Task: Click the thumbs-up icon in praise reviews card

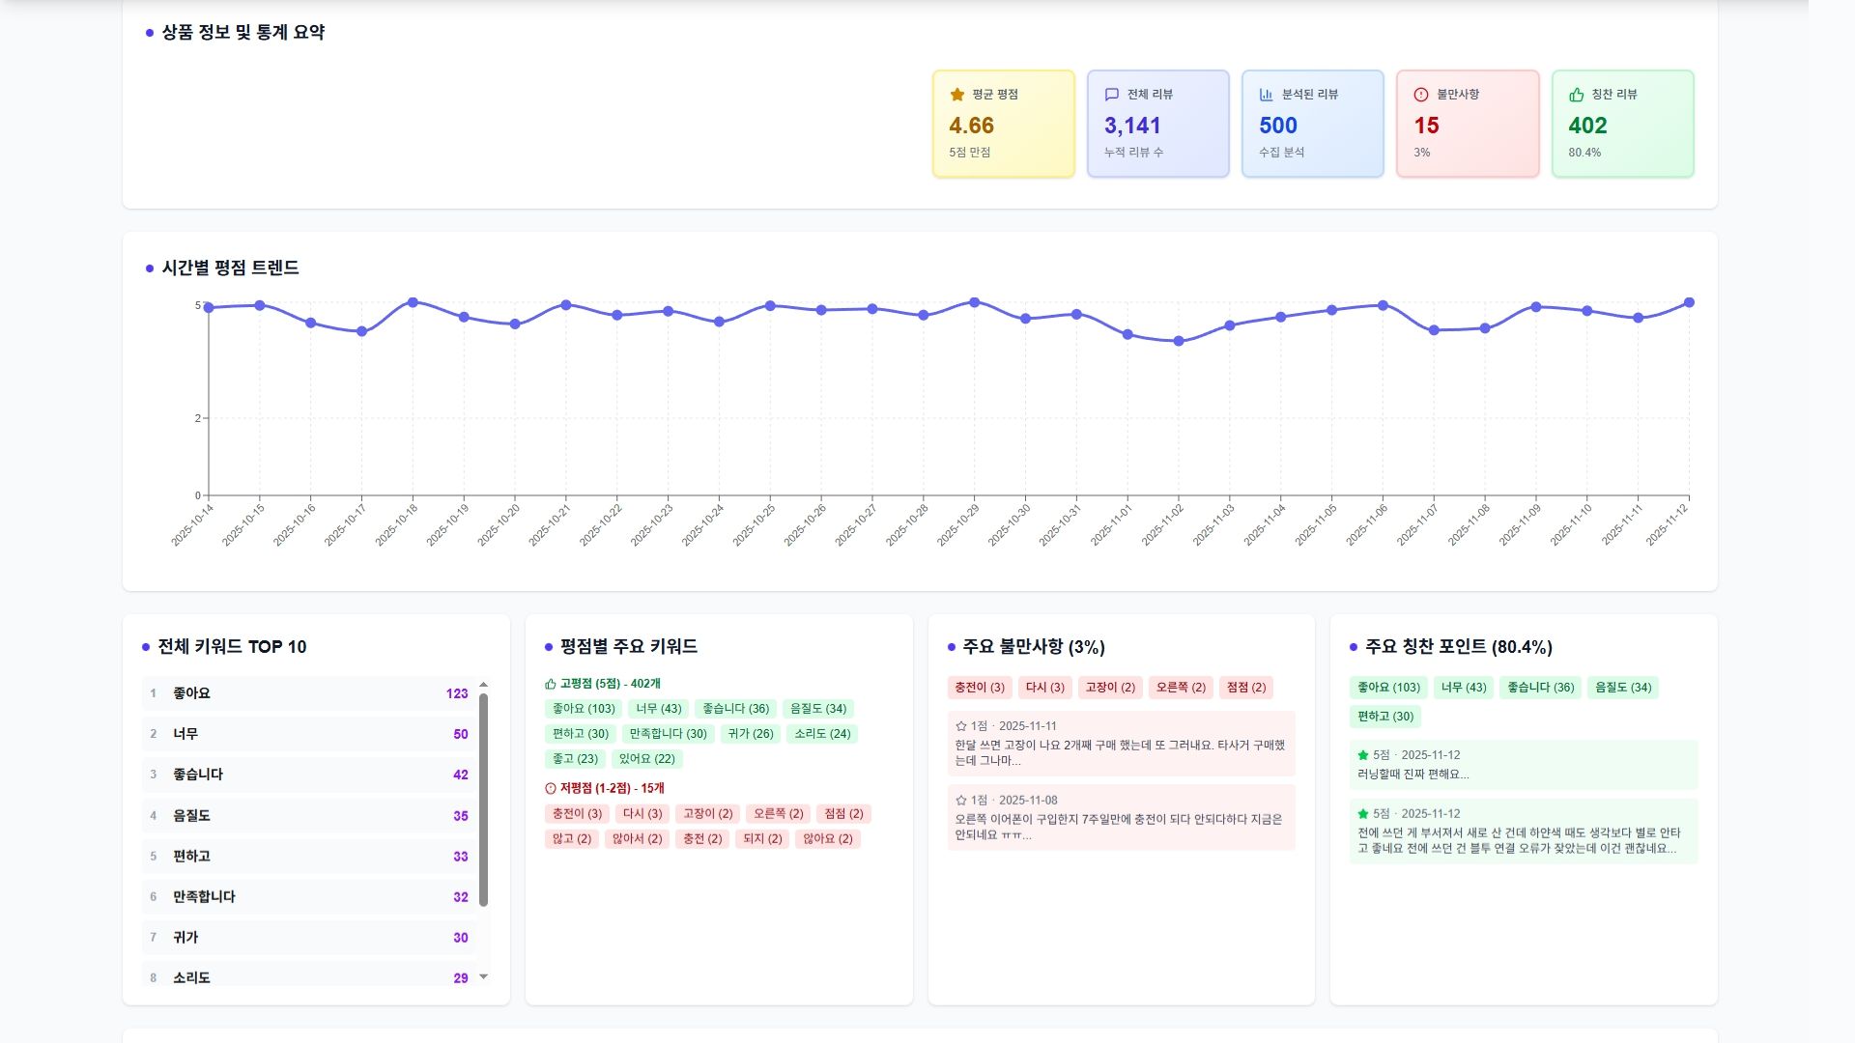Action: pos(1577,95)
